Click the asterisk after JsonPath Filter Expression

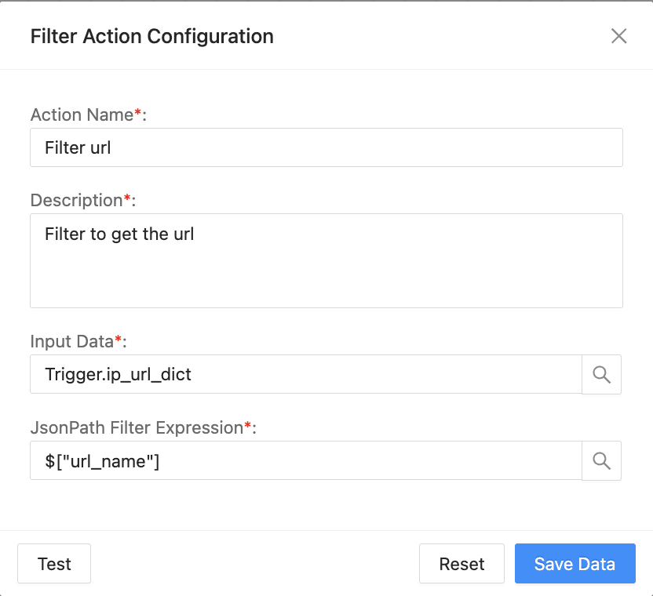click(249, 427)
